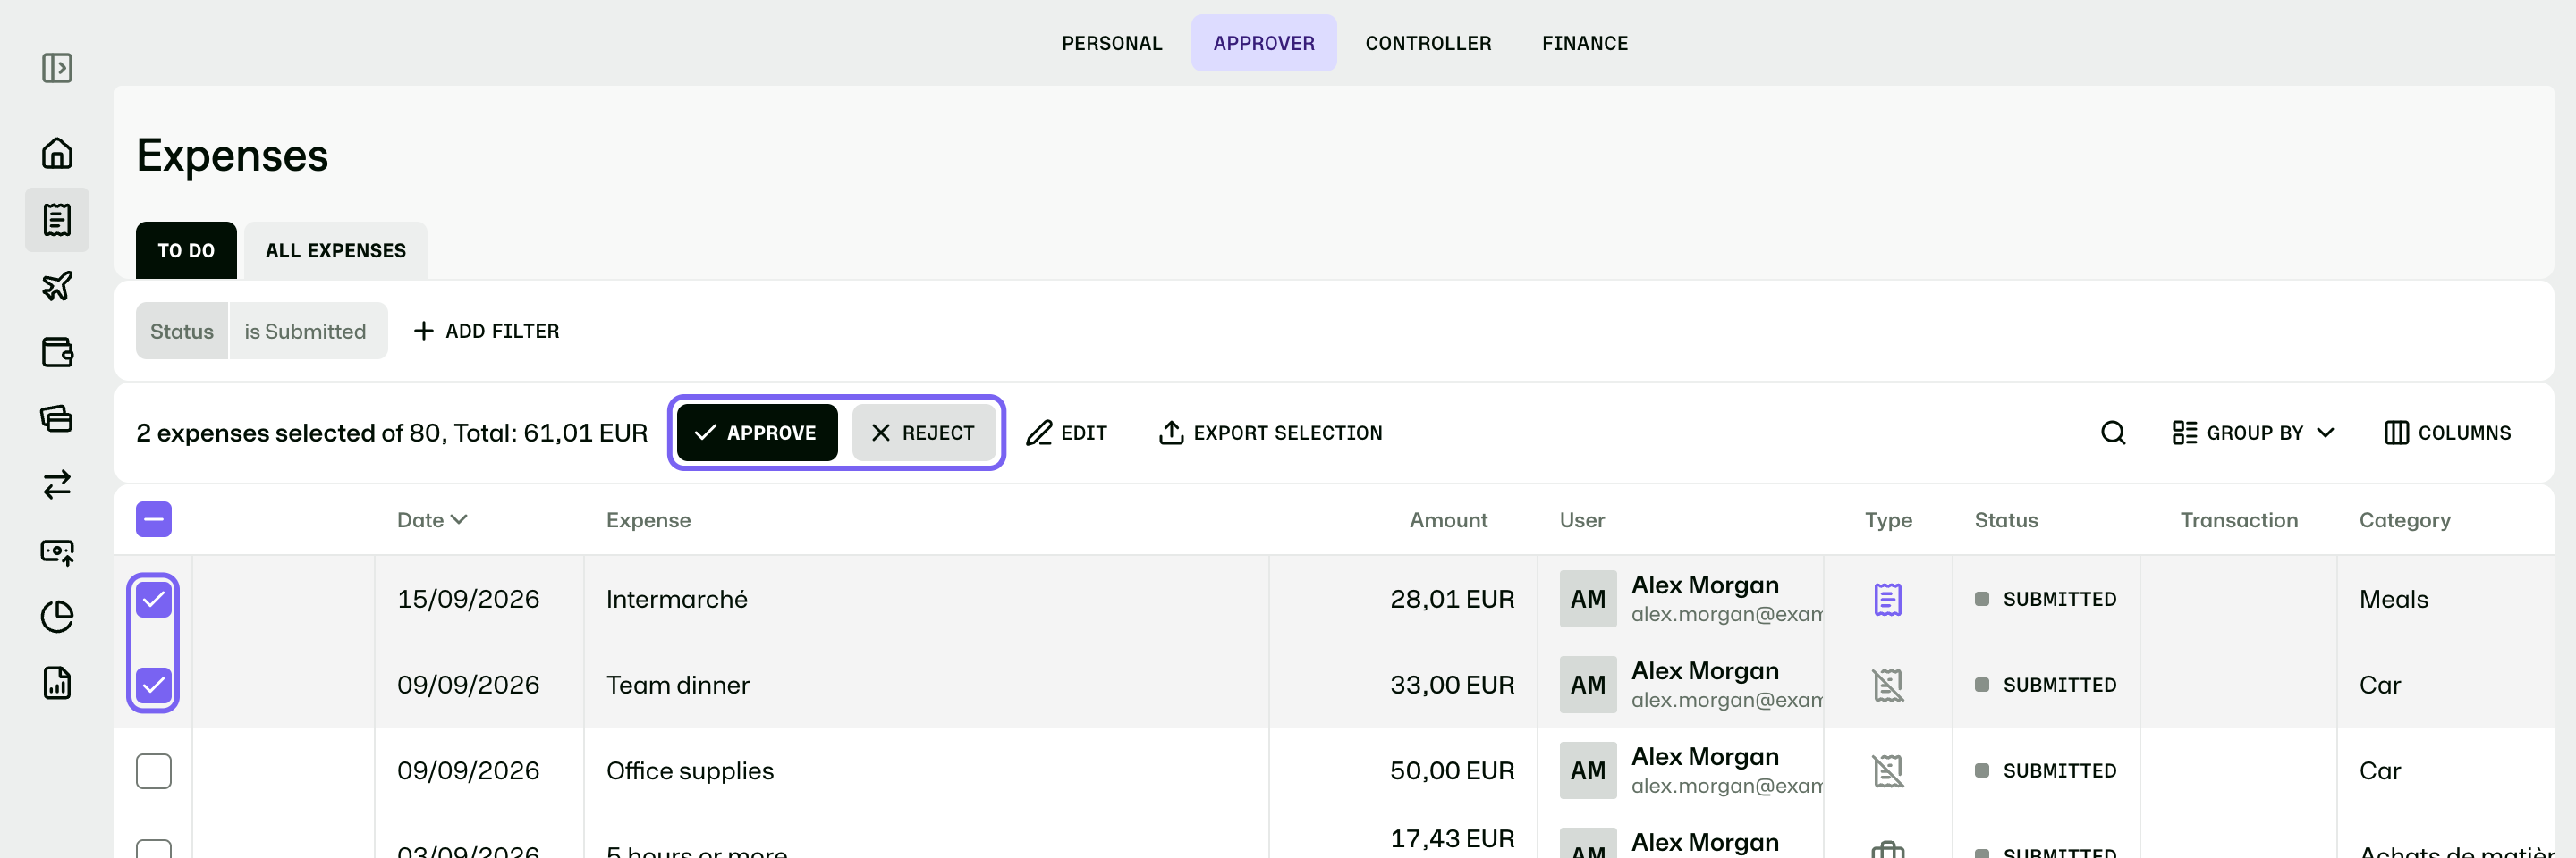Switch to the Finance tab
Screen dimensions: 2576x858
click(1585, 43)
